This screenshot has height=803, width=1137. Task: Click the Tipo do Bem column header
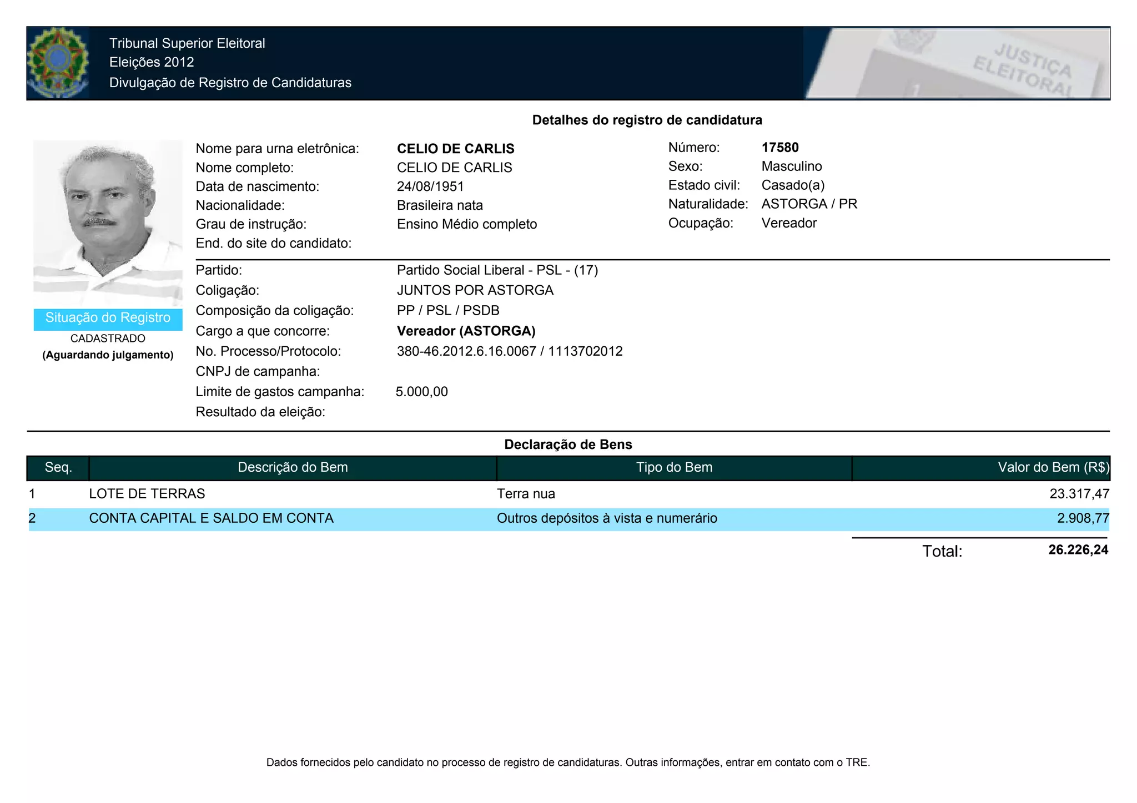point(674,468)
